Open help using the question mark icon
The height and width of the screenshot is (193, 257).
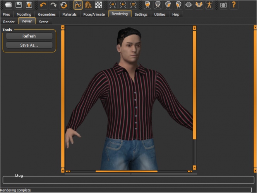(x=234, y=5)
